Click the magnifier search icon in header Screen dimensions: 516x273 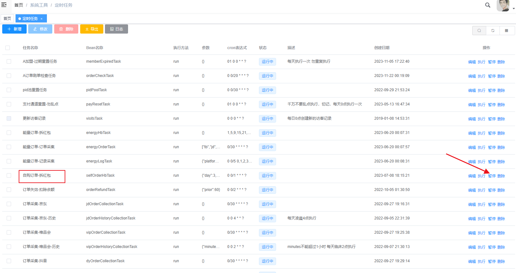(488, 5)
